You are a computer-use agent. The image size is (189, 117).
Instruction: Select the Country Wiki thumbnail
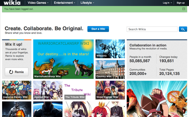[x=110, y=69]
